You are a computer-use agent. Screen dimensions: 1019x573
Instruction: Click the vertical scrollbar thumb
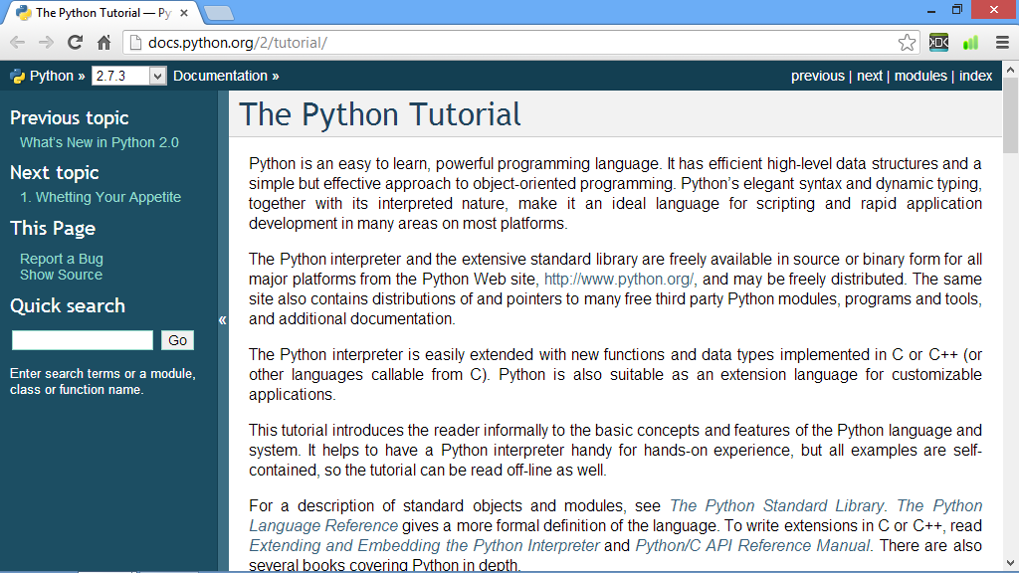(x=1011, y=115)
